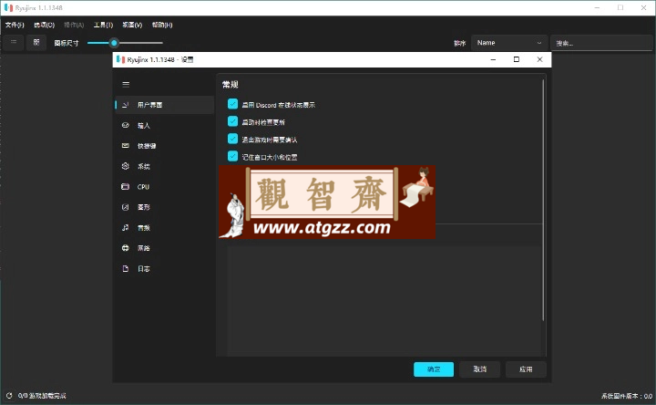Open the 音频 audio settings page
This screenshot has height=405, width=656.
(164, 227)
